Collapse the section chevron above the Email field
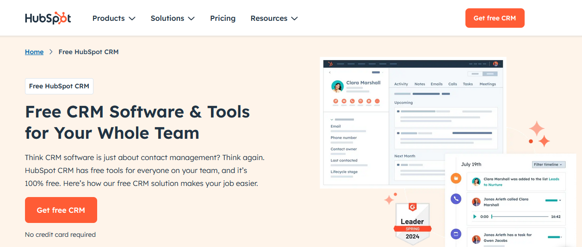Screen dimensions: 582x247 332,120
